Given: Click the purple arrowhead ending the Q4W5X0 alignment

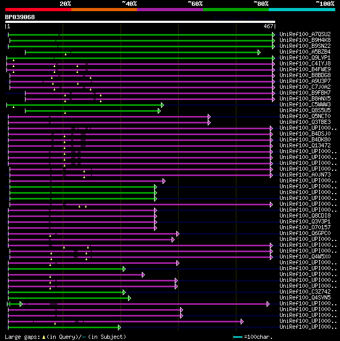Looking at the screenshot, I should 271,257.
